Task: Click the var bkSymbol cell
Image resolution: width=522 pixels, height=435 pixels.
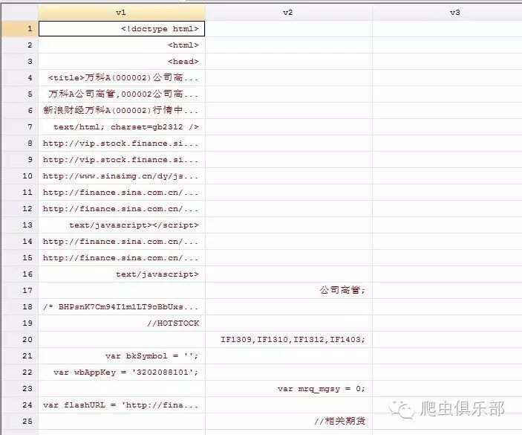Action: click(122, 355)
